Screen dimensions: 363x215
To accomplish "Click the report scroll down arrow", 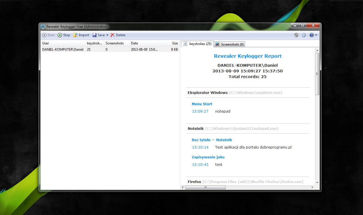I will point(317,183).
